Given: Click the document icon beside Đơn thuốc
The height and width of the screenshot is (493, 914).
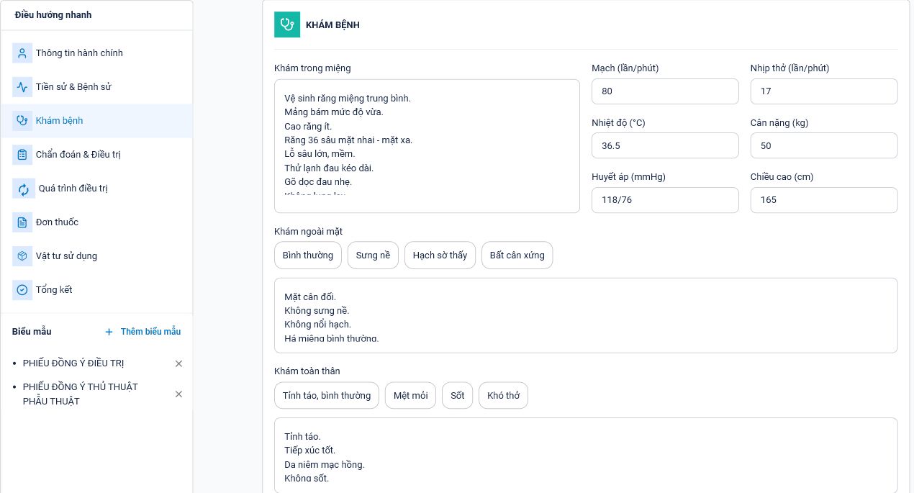Looking at the screenshot, I should [x=22, y=222].
